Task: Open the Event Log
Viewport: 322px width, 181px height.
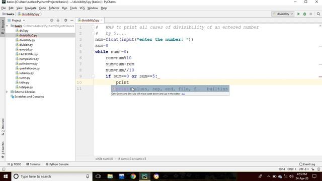Action: pyautogui.click(x=307, y=164)
